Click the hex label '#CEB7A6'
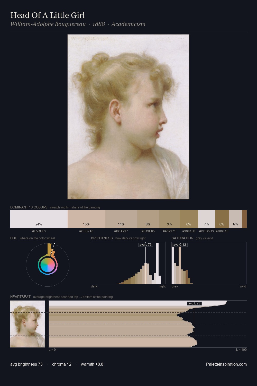257x386 pixels. coord(86,231)
